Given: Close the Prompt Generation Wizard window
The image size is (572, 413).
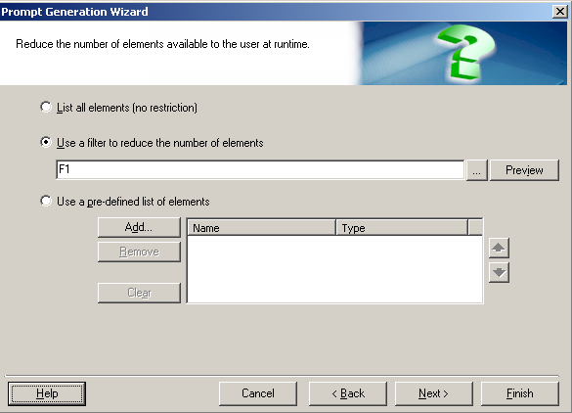Looking at the screenshot, I should pyautogui.click(x=559, y=12).
